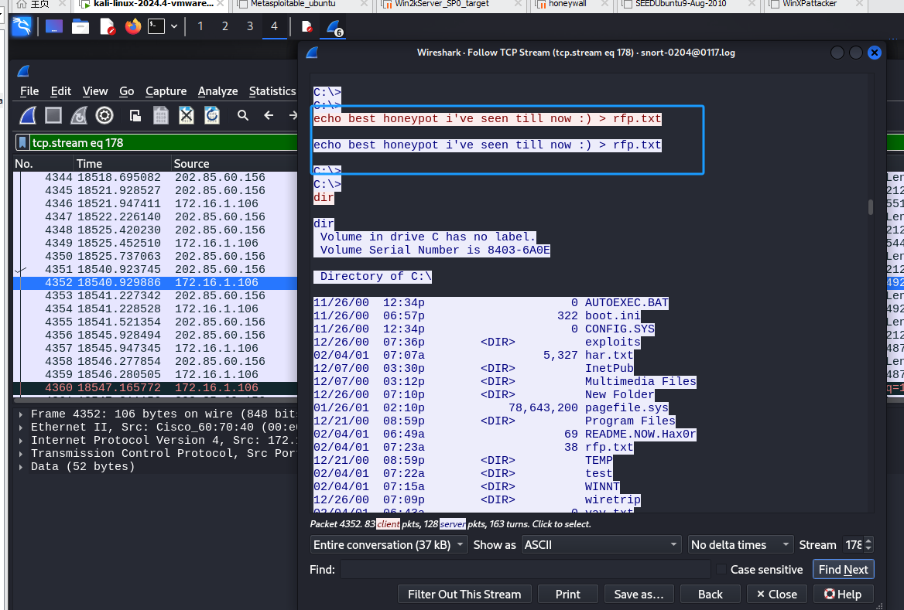Open the Go menu
This screenshot has width=904, height=610.
tap(126, 91)
